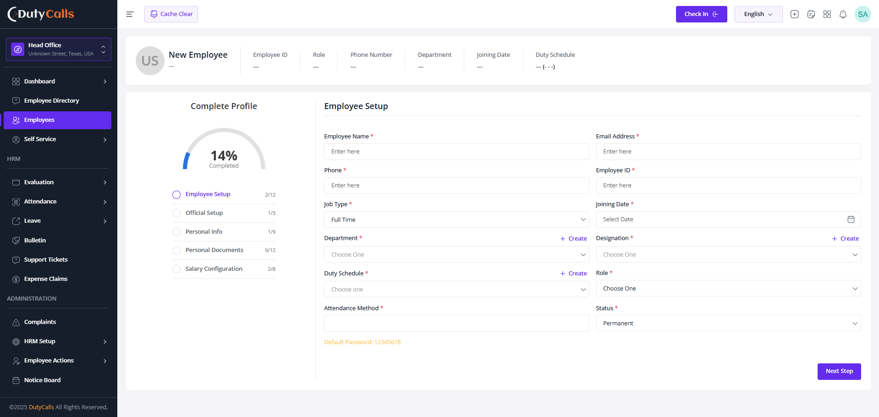Open the English language dropdown

758,14
